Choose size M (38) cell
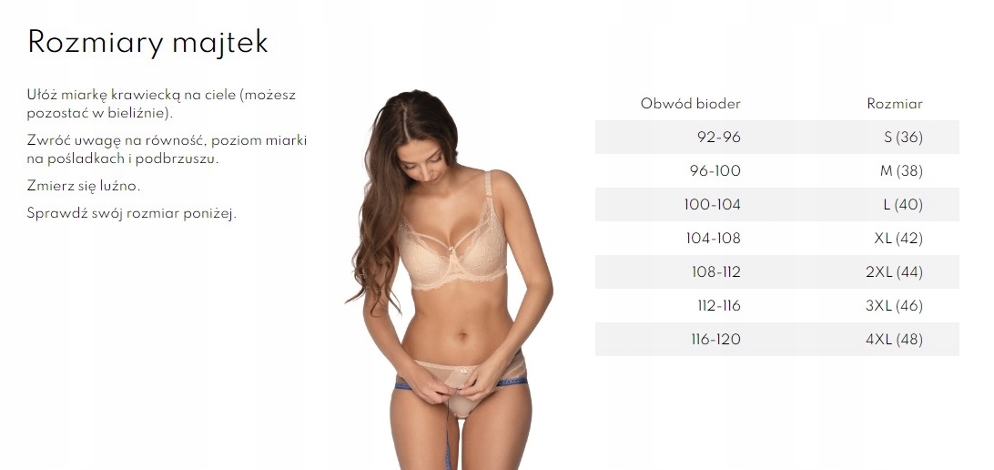 tap(901, 170)
